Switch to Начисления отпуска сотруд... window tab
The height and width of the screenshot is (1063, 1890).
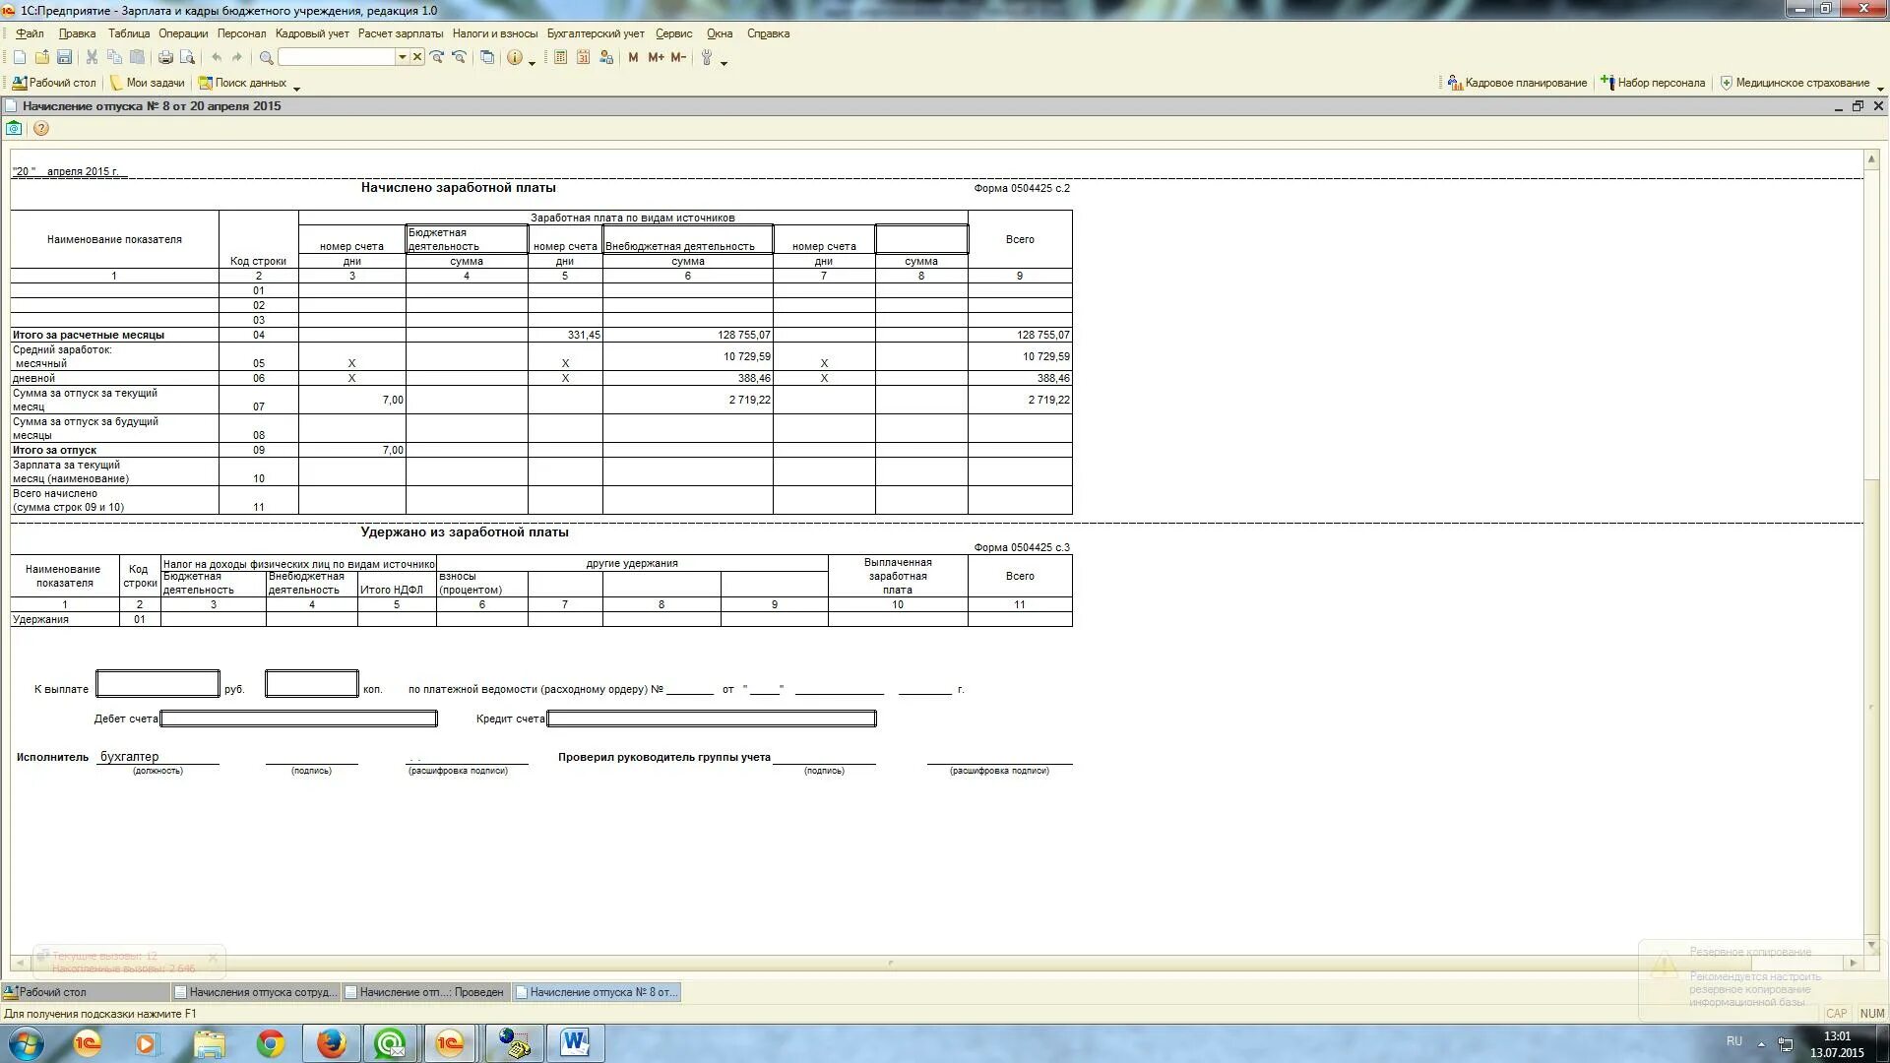coord(255,992)
